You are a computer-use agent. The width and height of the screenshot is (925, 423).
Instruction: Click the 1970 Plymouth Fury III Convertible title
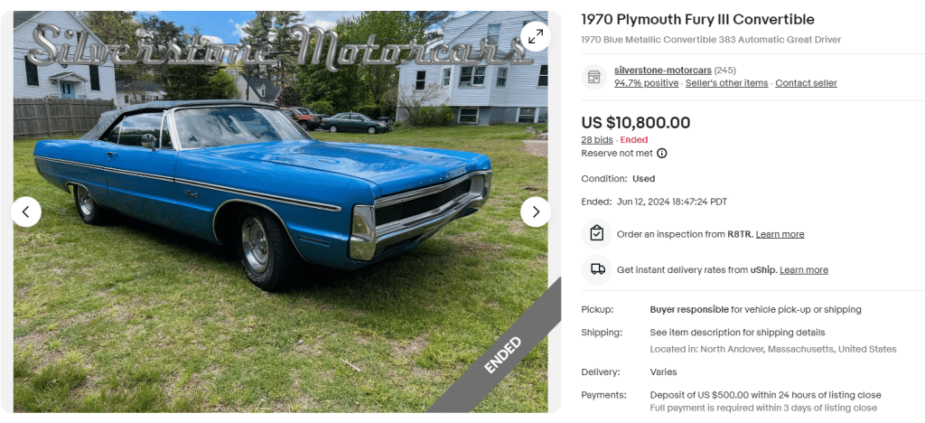tap(697, 20)
